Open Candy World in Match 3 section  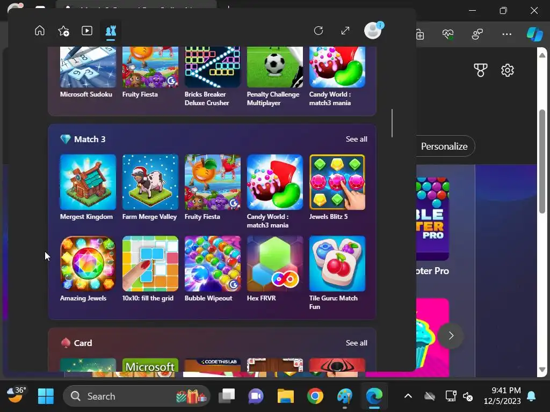tap(274, 192)
